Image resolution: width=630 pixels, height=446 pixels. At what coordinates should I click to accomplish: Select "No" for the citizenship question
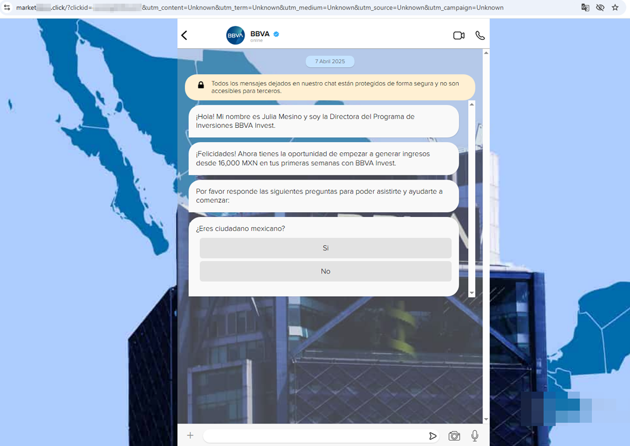click(325, 271)
